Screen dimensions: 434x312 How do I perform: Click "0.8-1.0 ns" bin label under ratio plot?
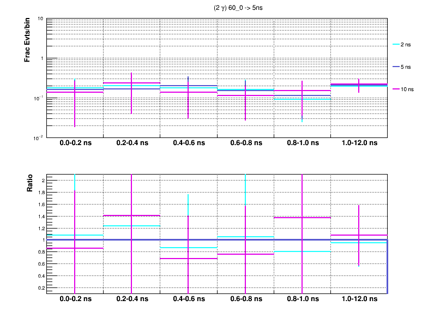[x=302, y=299]
